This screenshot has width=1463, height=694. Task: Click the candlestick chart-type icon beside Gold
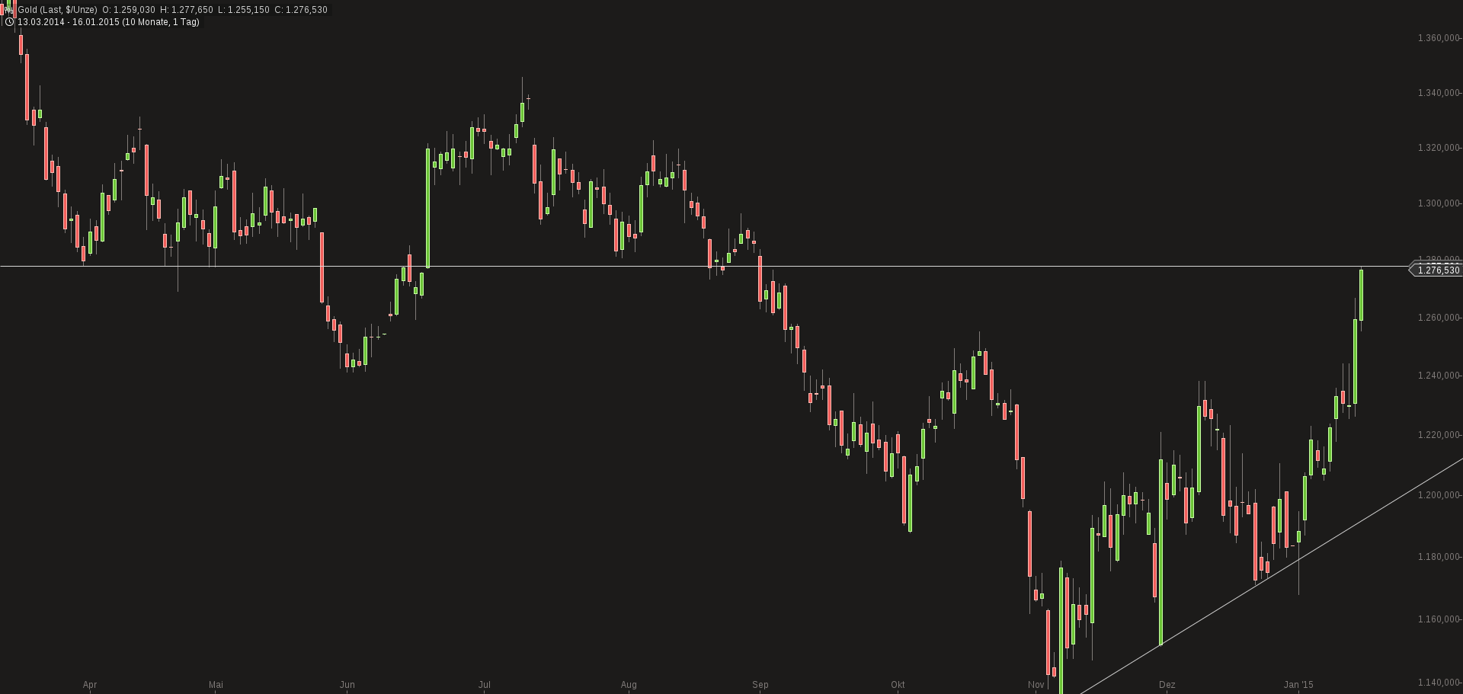pyautogui.click(x=10, y=9)
